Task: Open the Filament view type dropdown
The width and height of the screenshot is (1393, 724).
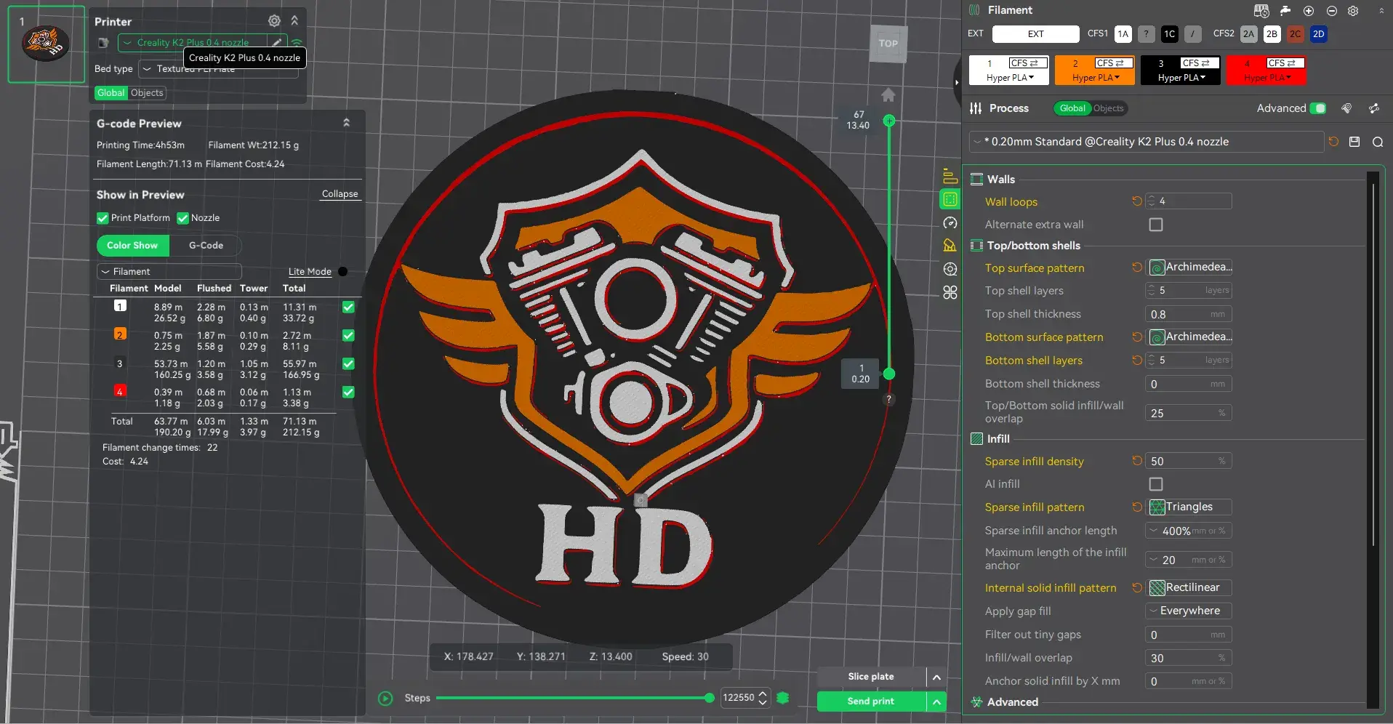Action: coord(169,271)
